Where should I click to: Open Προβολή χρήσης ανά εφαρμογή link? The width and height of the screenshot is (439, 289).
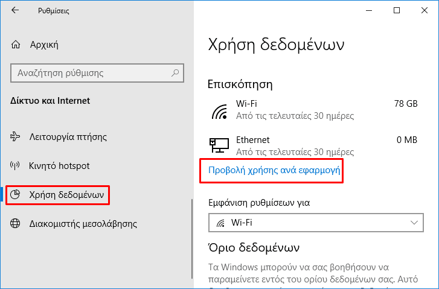pos(275,171)
